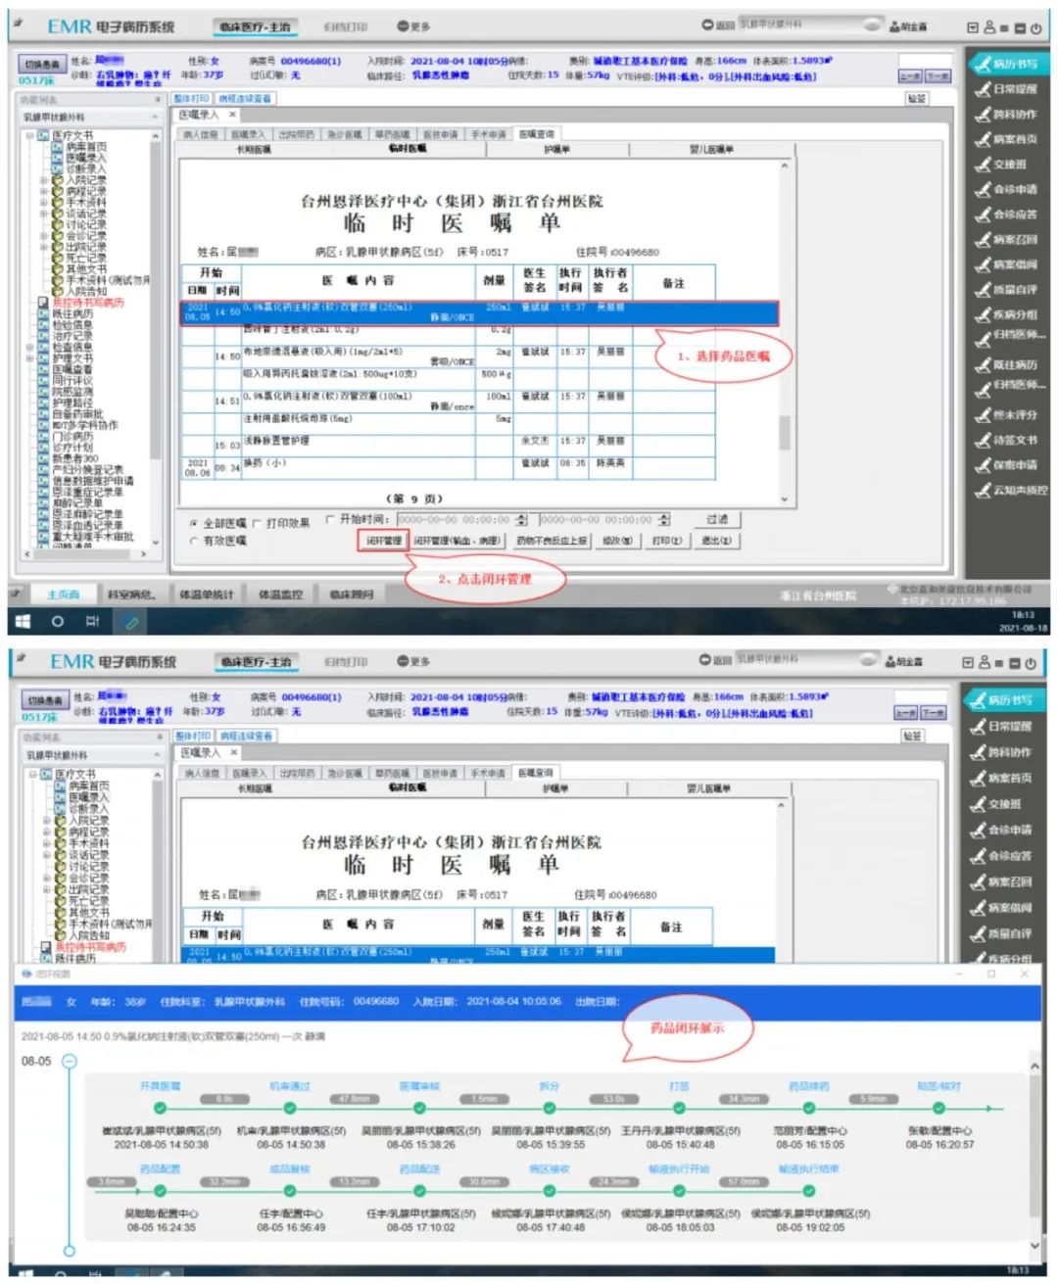Enable the 打印效果 checkbox

257,523
